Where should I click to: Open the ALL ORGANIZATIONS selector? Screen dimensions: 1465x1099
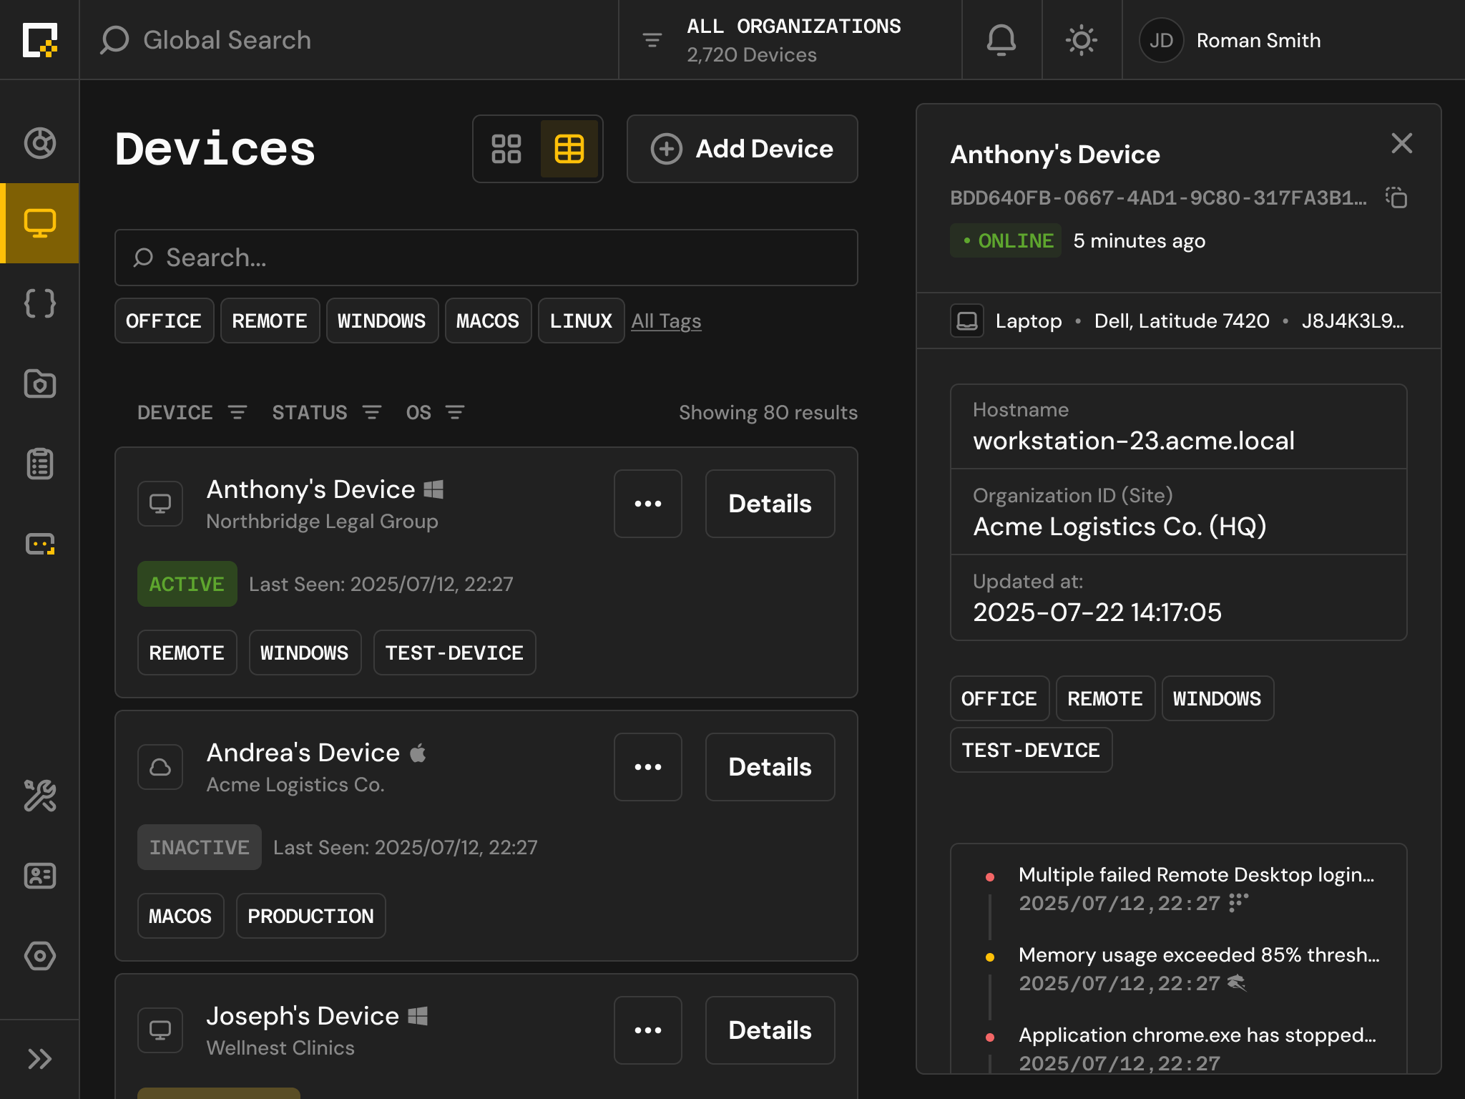pyautogui.click(x=794, y=40)
